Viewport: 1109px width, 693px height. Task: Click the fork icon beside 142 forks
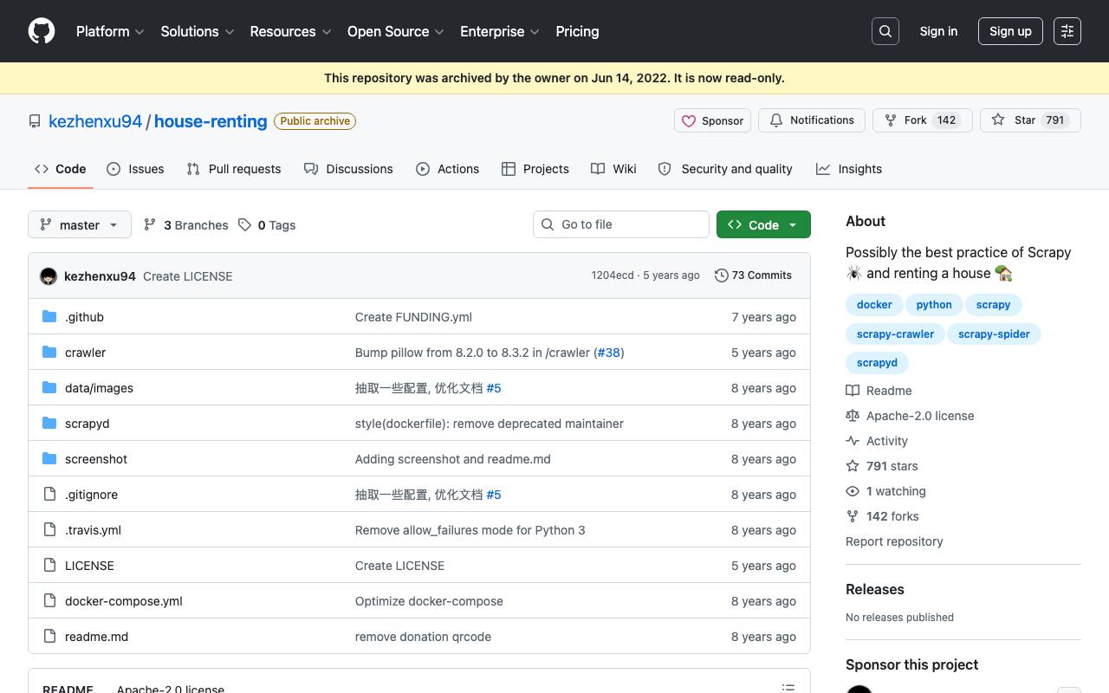tap(853, 516)
